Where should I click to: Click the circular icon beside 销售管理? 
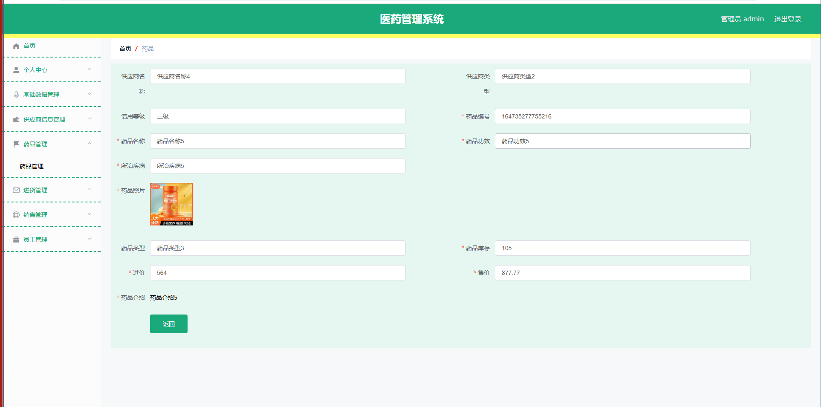click(16, 214)
